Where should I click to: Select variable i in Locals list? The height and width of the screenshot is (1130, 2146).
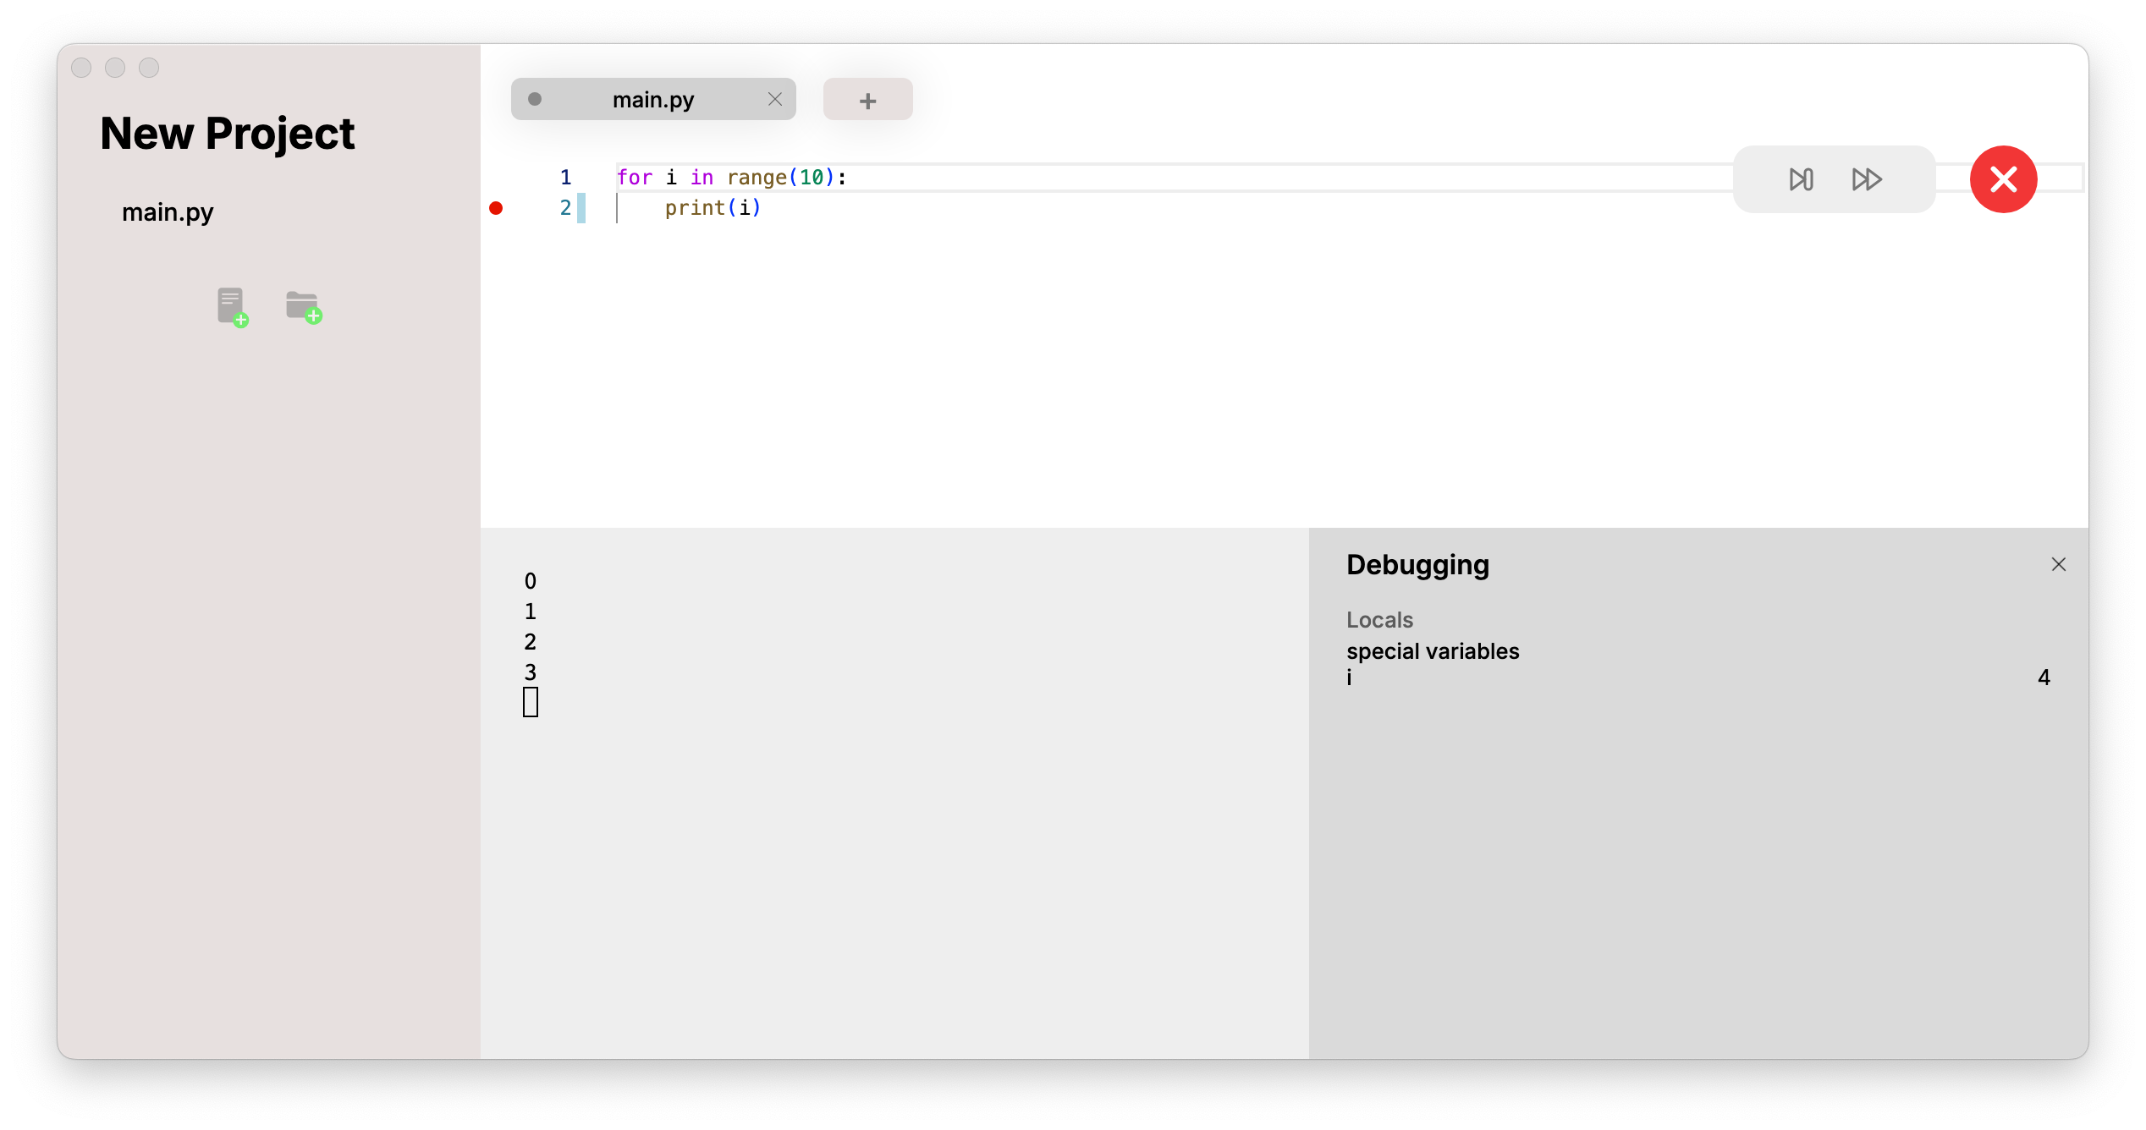pos(1349,677)
